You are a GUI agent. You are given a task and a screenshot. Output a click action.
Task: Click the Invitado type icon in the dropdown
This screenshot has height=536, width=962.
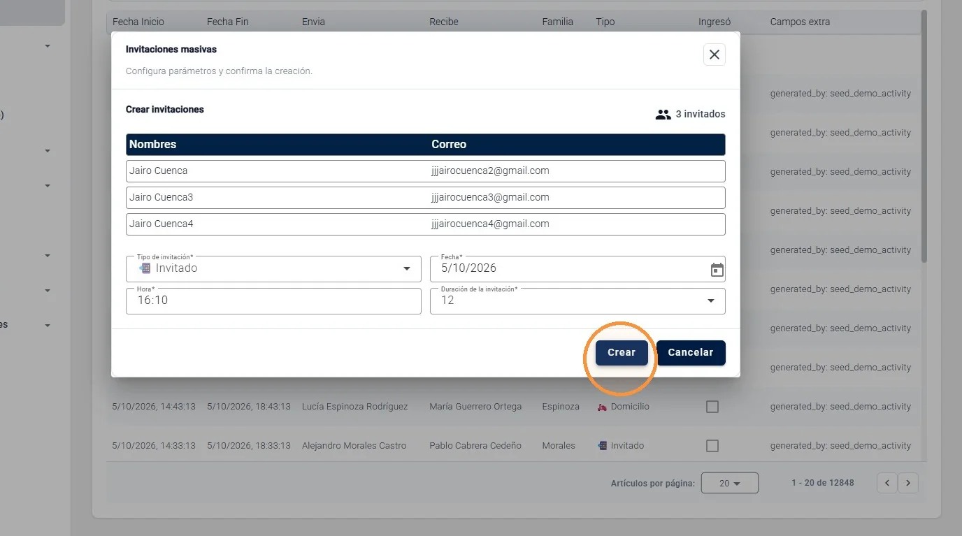pos(145,268)
